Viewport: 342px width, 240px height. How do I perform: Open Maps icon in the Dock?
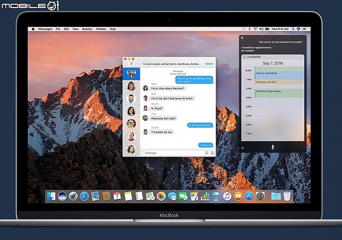click(x=150, y=196)
